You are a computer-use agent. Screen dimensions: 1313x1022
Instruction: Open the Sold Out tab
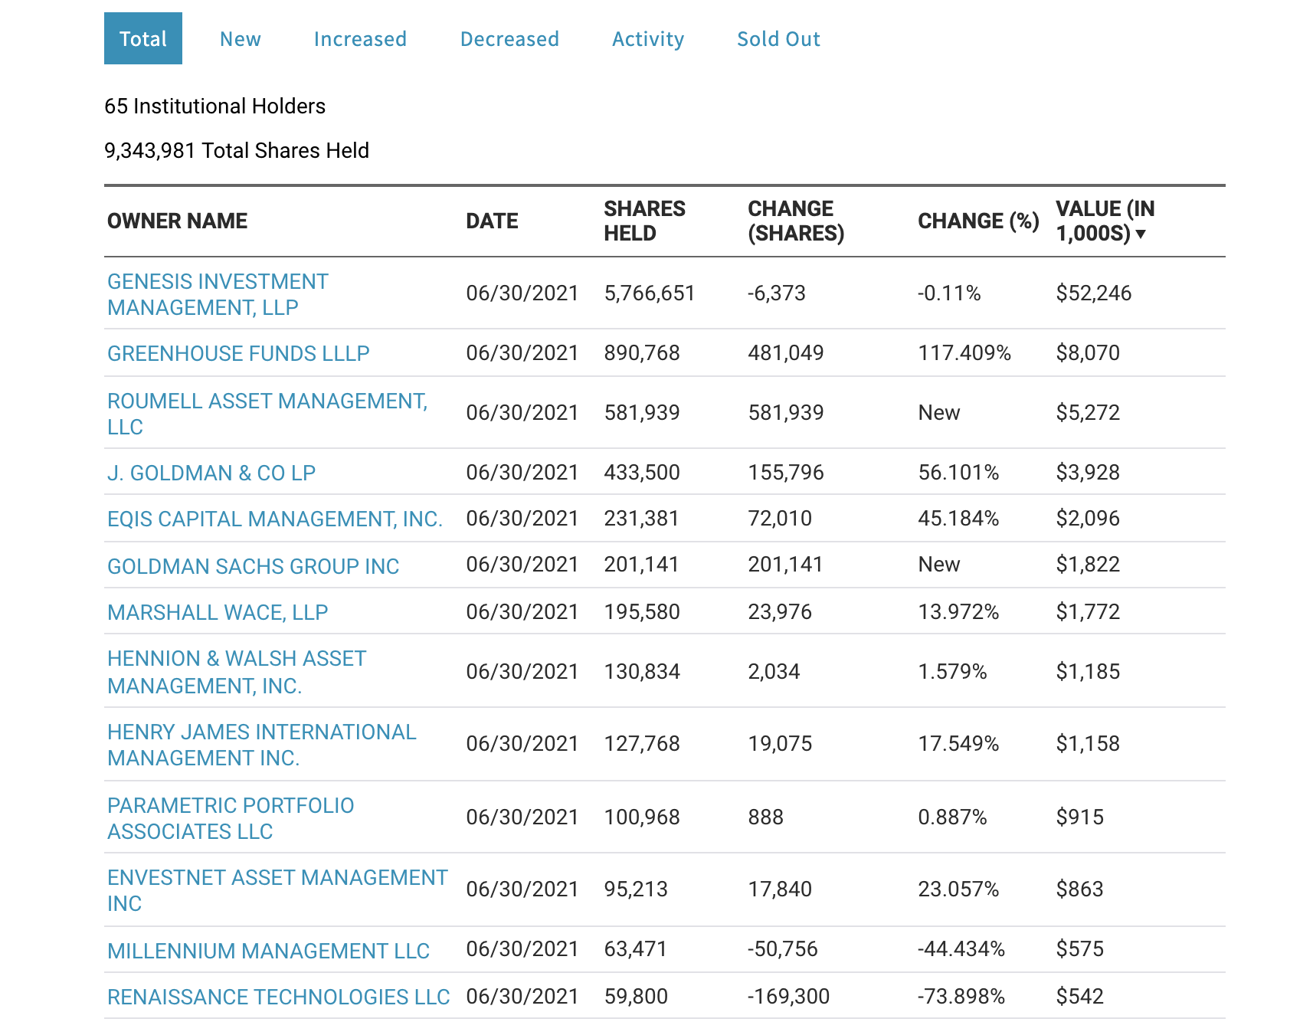point(778,39)
